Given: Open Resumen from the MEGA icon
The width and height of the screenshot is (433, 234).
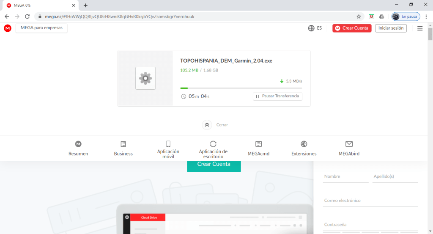Looking at the screenshot, I should 78,144.
